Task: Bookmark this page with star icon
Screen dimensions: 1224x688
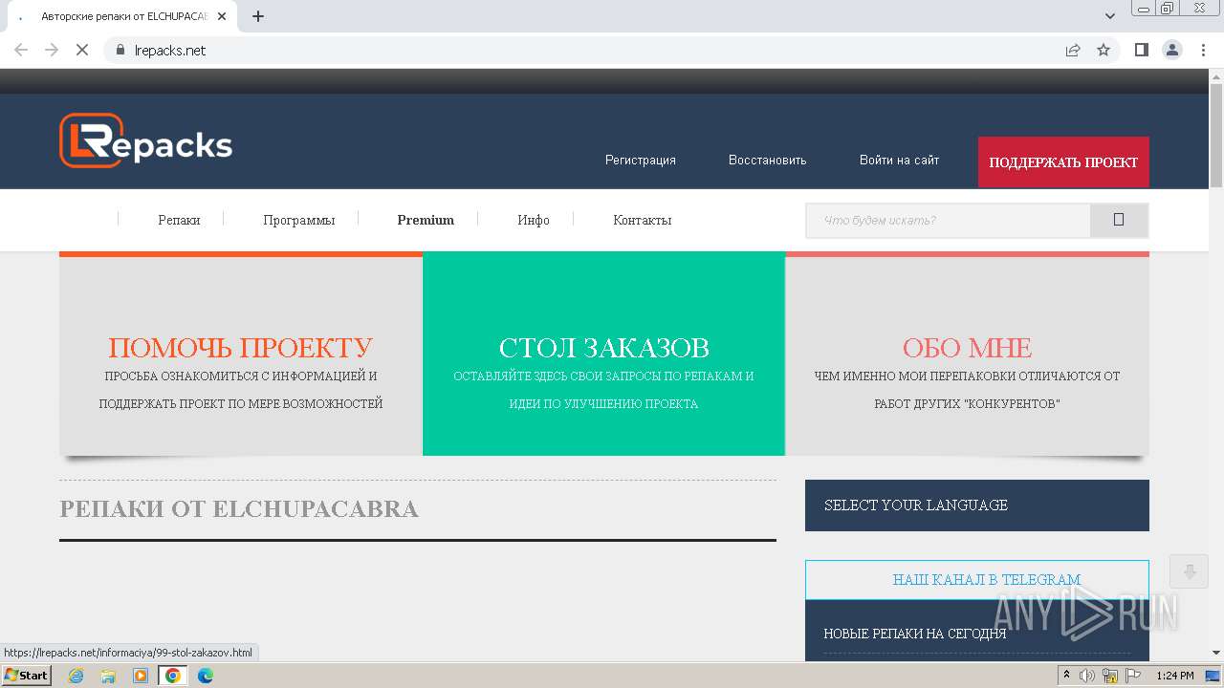Action: click(x=1104, y=50)
